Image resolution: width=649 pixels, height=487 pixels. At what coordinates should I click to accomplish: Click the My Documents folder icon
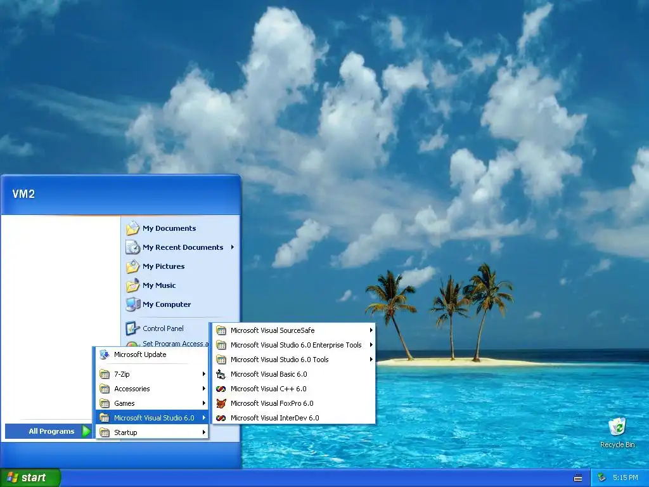click(132, 228)
